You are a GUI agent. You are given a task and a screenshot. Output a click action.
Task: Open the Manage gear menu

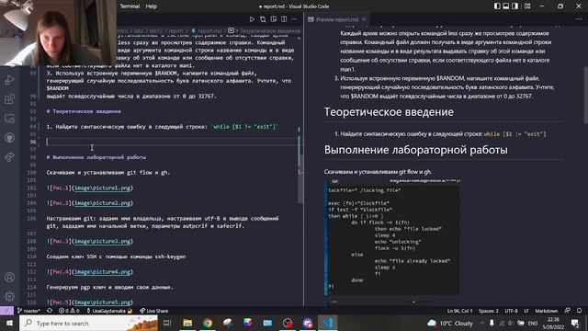pyautogui.click(x=9, y=296)
